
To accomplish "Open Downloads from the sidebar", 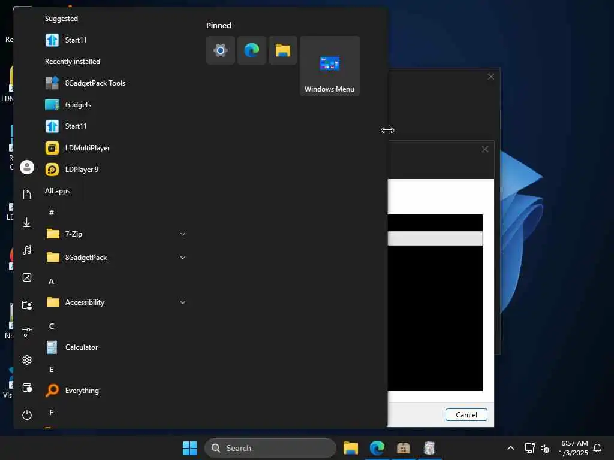I will (x=27, y=222).
